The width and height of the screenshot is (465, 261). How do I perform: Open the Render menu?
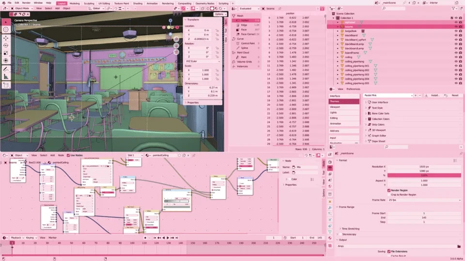coord(26,3)
